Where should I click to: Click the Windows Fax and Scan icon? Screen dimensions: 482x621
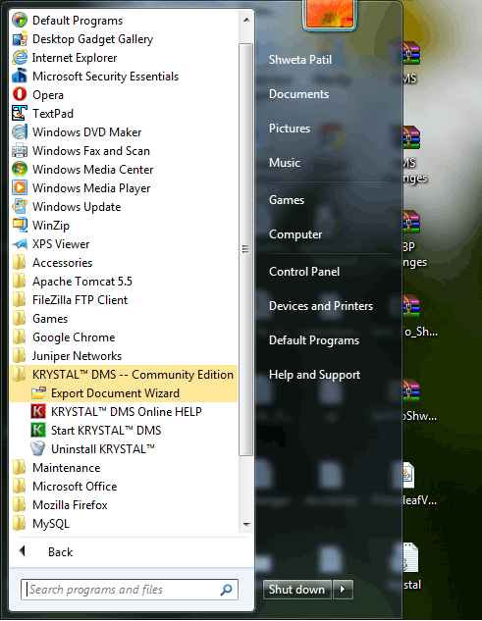coord(20,150)
